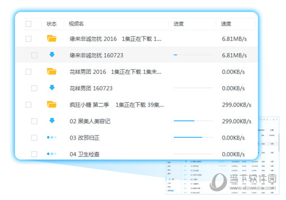Check the box for 02 黑美人美容记
The image size is (286, 200).
(x=34, y=122)
